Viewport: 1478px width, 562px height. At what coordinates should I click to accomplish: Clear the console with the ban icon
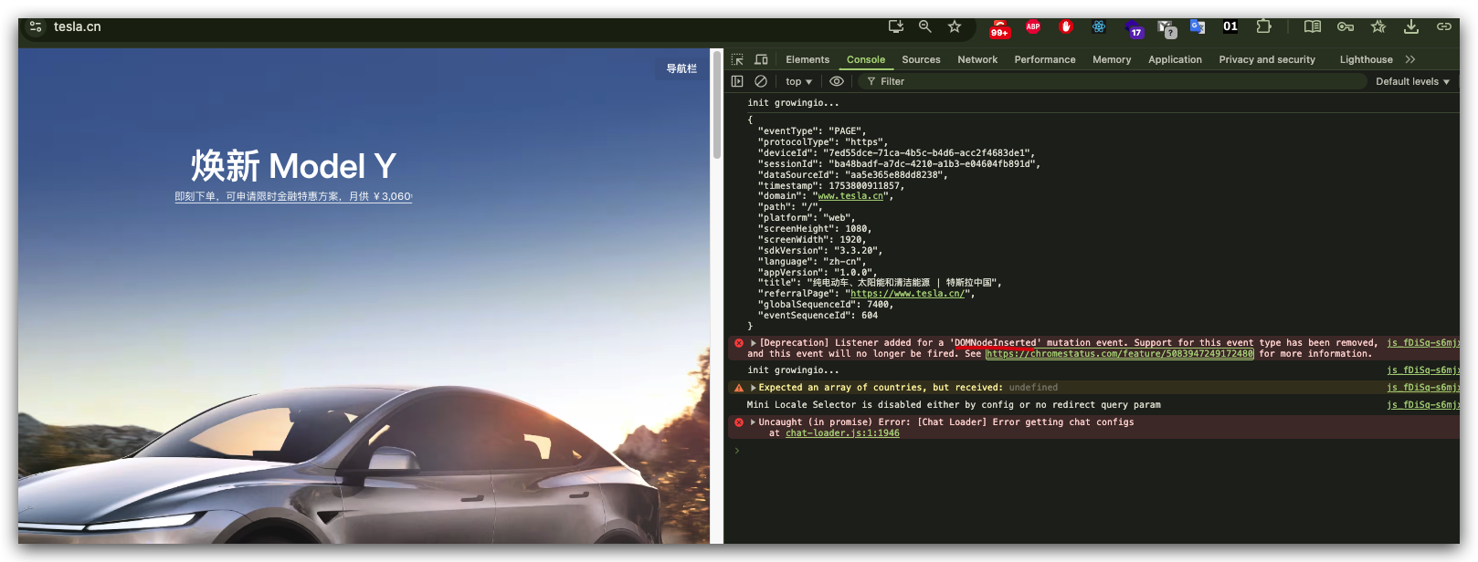[x=761, y=81]
